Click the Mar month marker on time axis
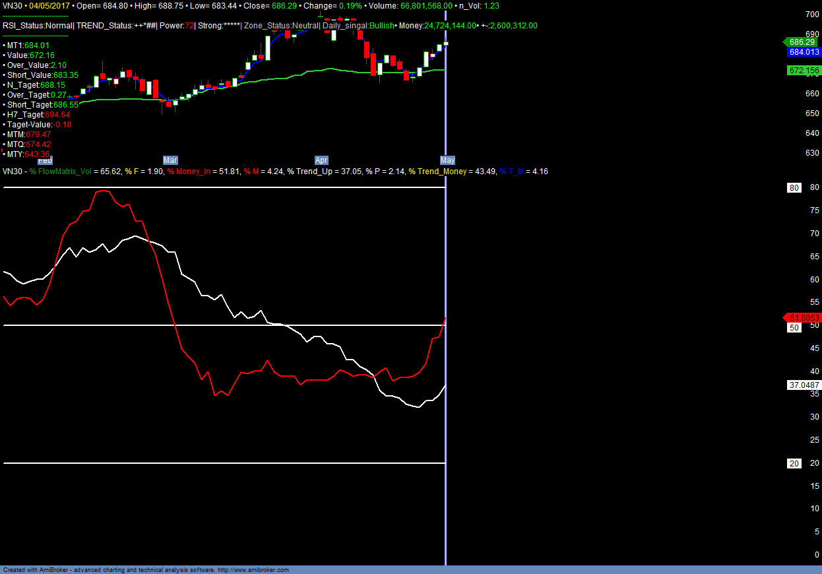The width and height of the screenshot is (822, 574). [x=170, y=160]
